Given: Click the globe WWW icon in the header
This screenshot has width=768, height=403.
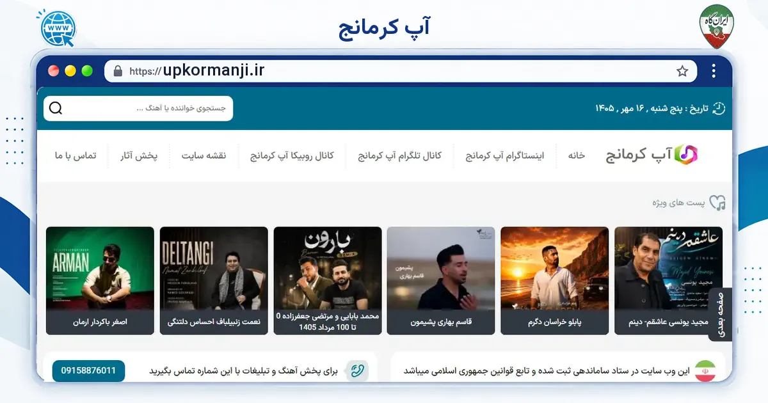Looking at the screenshot, I should tap(57, 28).
